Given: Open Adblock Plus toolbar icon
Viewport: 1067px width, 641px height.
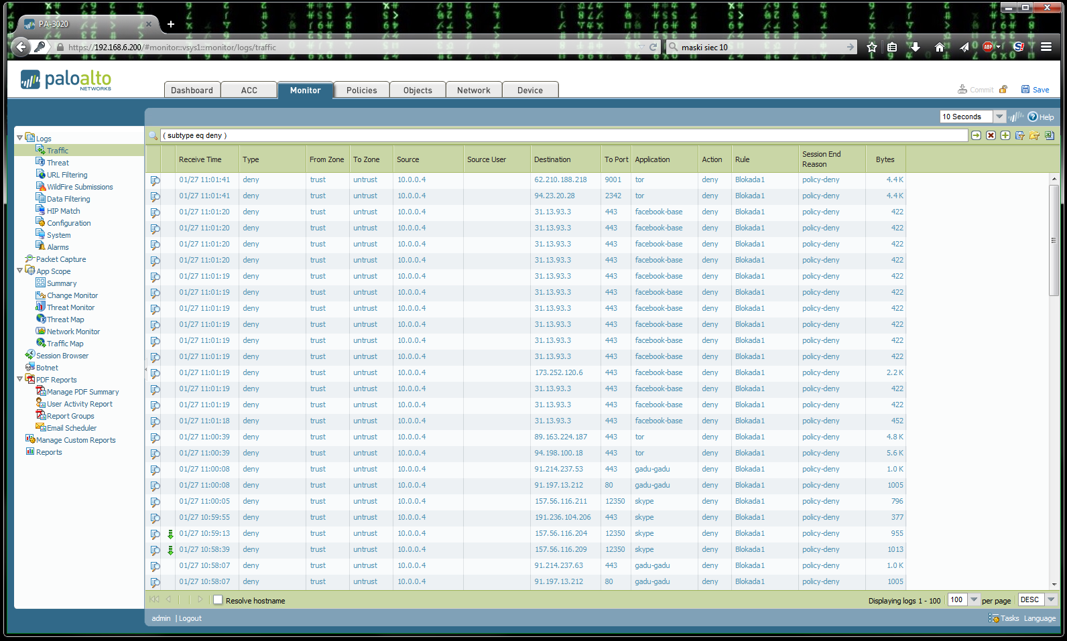Looking at the screenshot, I should [x=988, y=47].
